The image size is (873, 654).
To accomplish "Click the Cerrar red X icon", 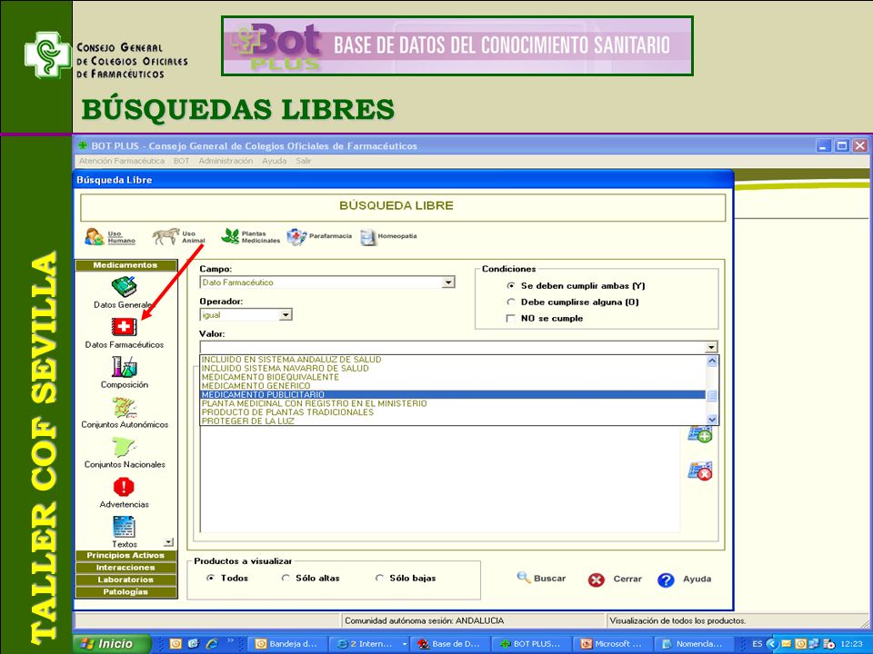I will [x=596, y=580].
